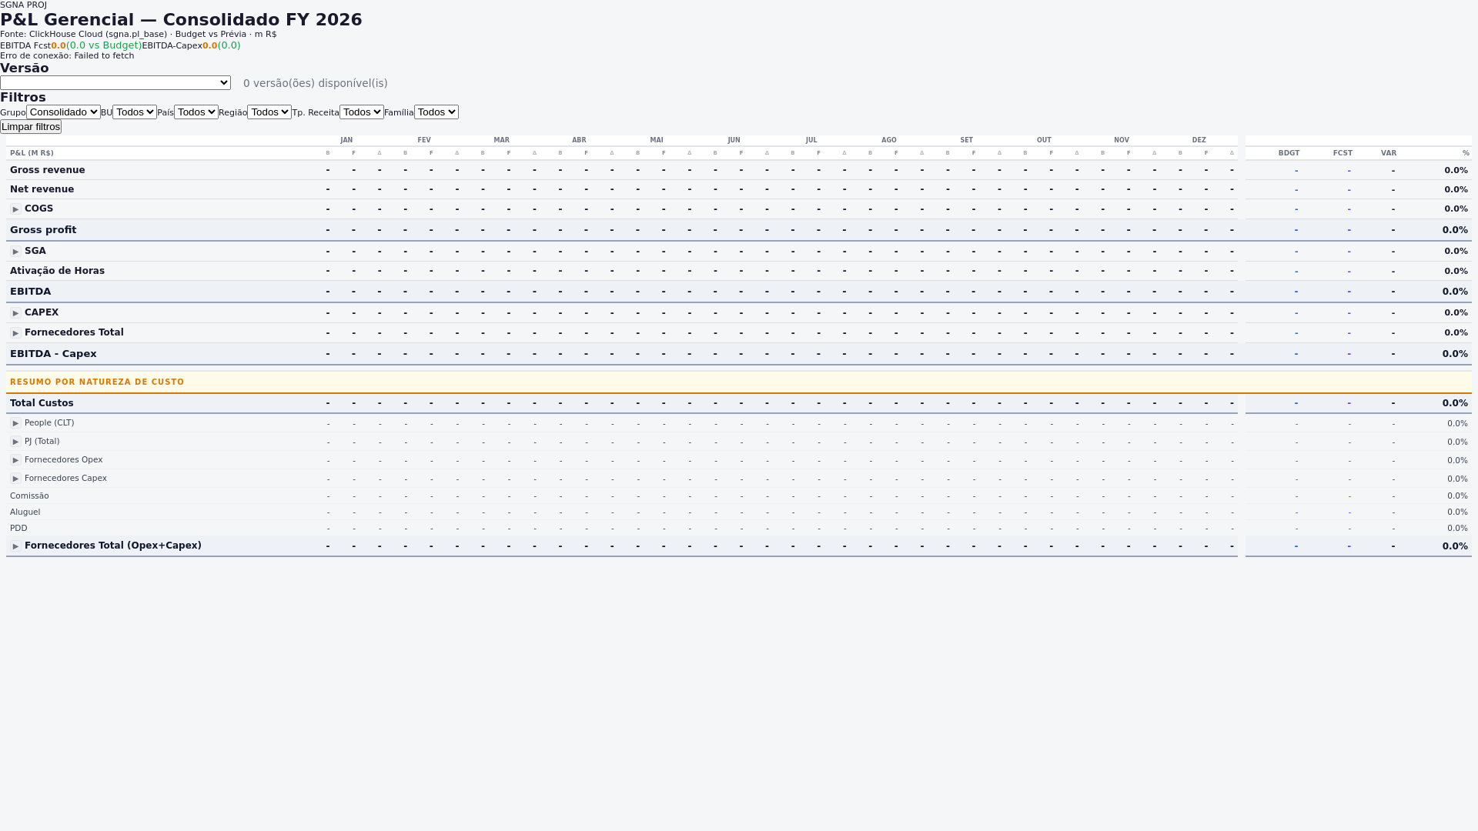The image size is (1478, 831).
Task: Expand the CAPEX row arrow
Action: click(x=15, y=313)
